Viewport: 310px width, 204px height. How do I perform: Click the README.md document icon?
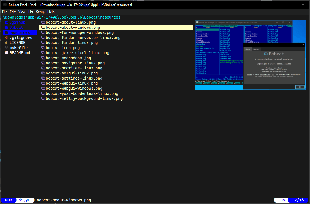(6, 53)
